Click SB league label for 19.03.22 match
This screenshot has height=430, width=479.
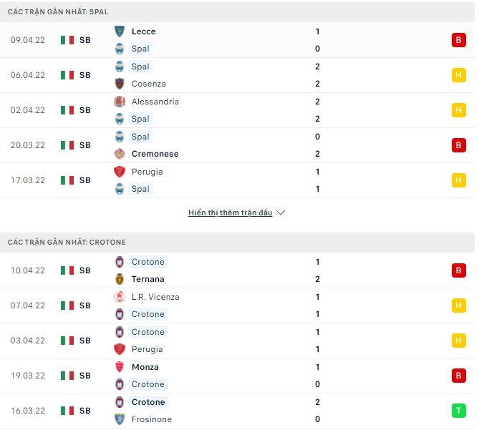coord(85,376)
